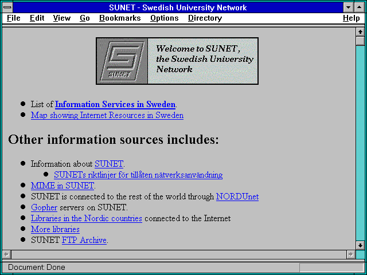
Task: Open the Help menu
Action: pos(351,18)
